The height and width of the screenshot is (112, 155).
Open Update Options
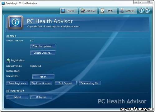43,53
